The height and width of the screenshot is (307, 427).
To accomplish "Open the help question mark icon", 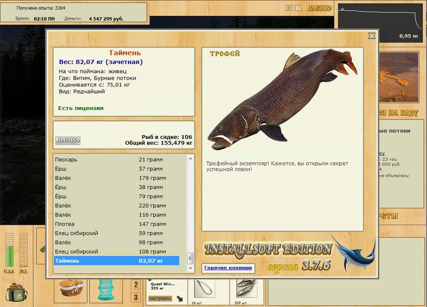I will pyautogui.click(x=298, y=8).
